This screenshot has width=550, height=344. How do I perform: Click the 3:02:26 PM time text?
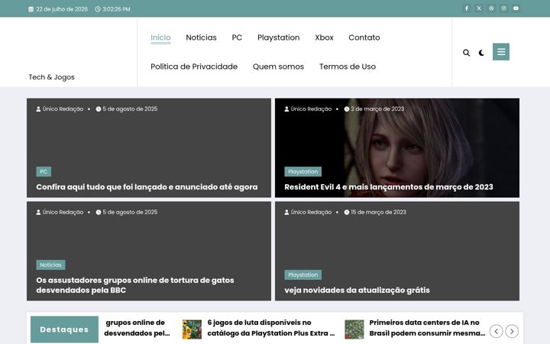(x=116, y=9)
